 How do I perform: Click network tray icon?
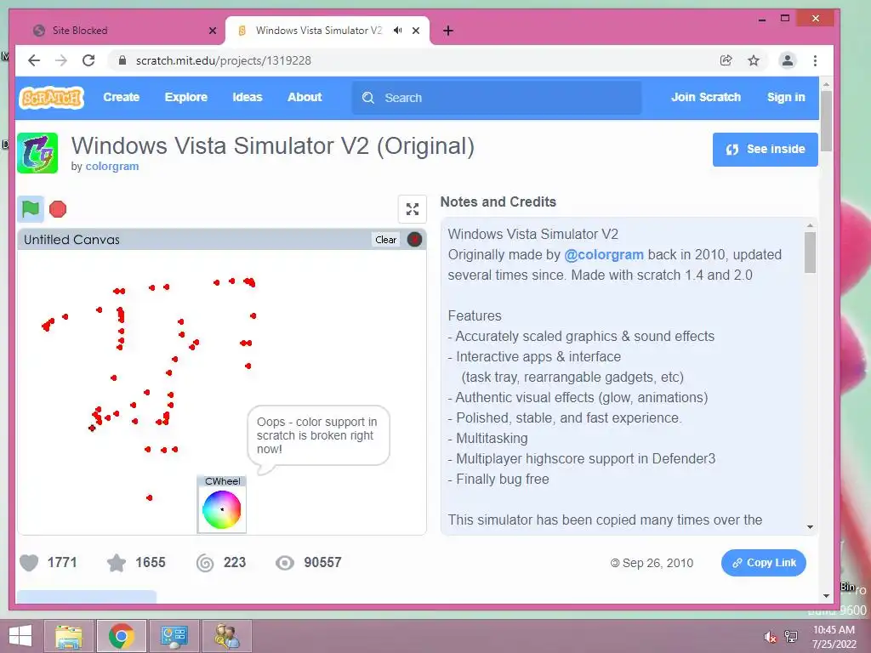791,636
